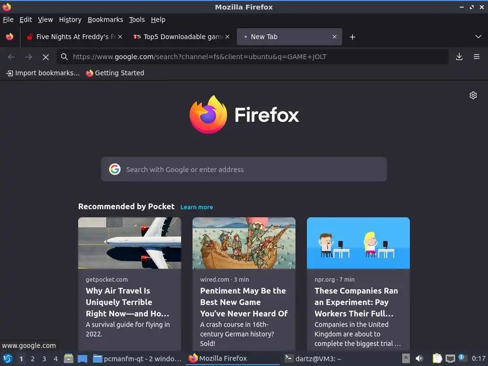488x366 pixels.
Task: Open a new tab with plus button
Action: pyautogui.click(x=352, y=37)
